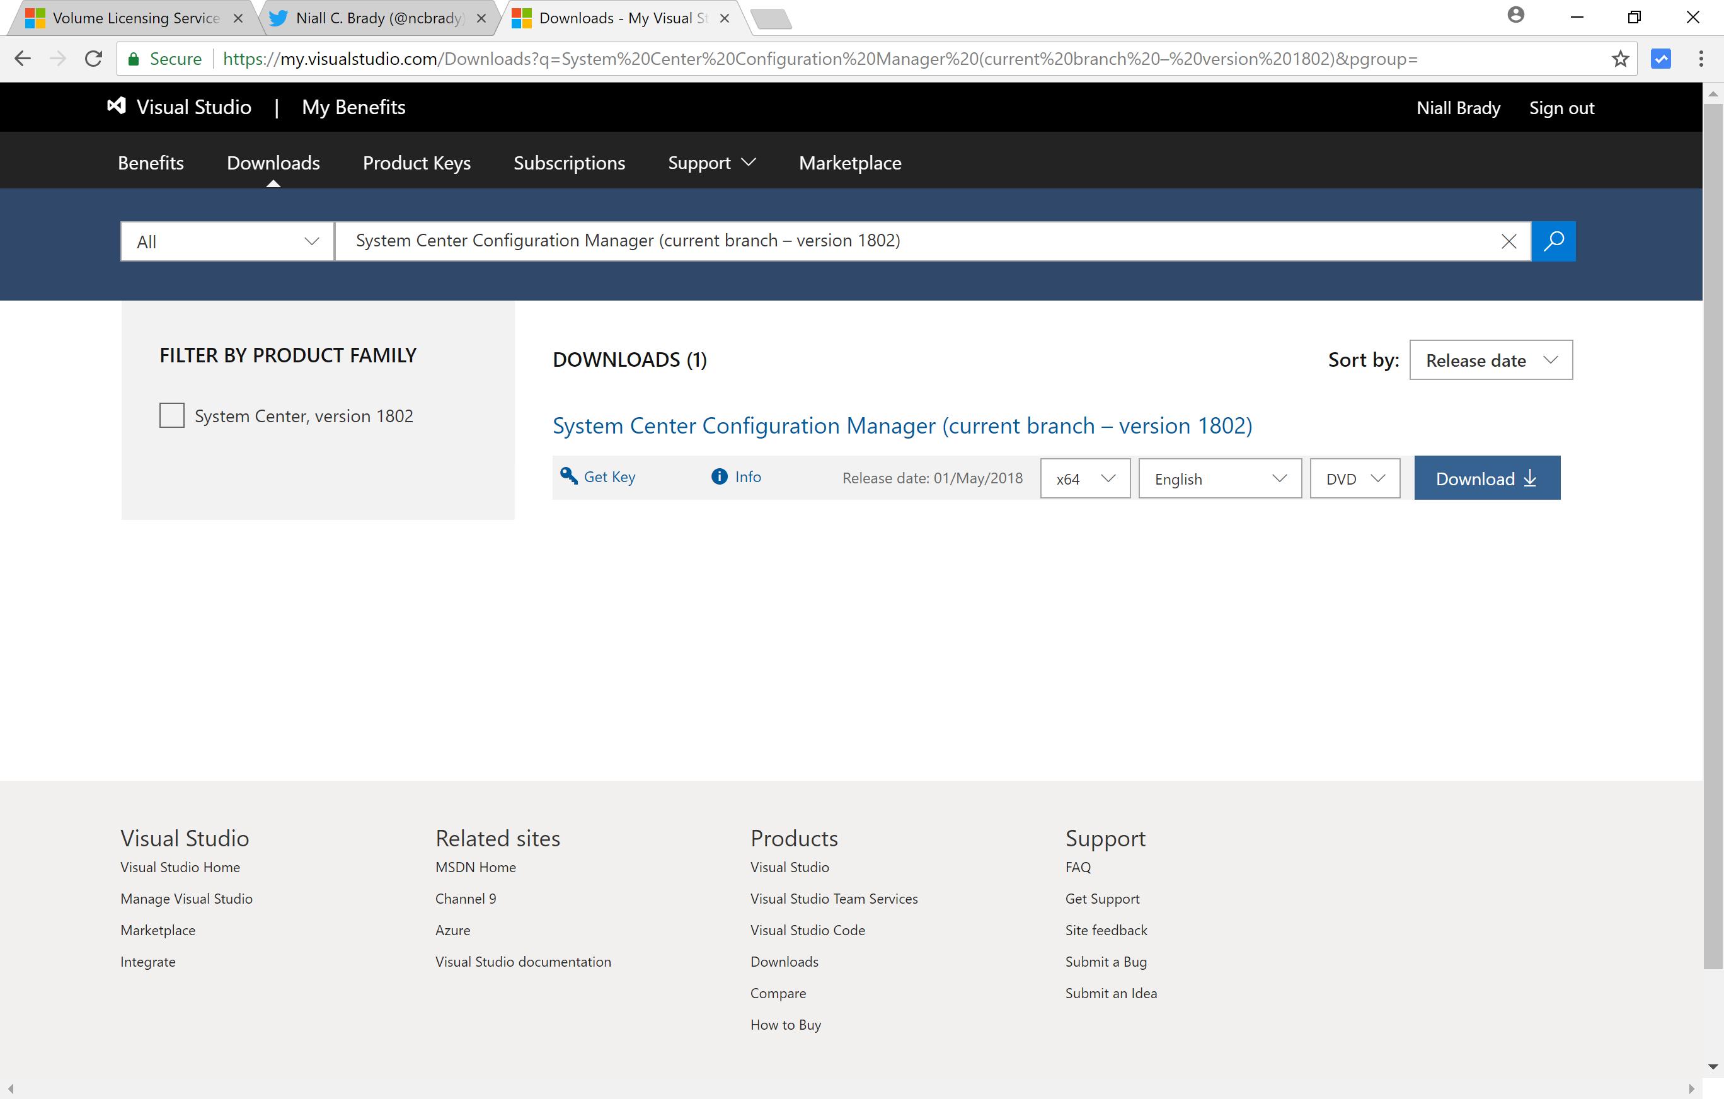Viewport: 1724px width, 1099px height.
Task: Switch to the Niall C. Brady Twitter tab
Action: click(x=380, y=19)
